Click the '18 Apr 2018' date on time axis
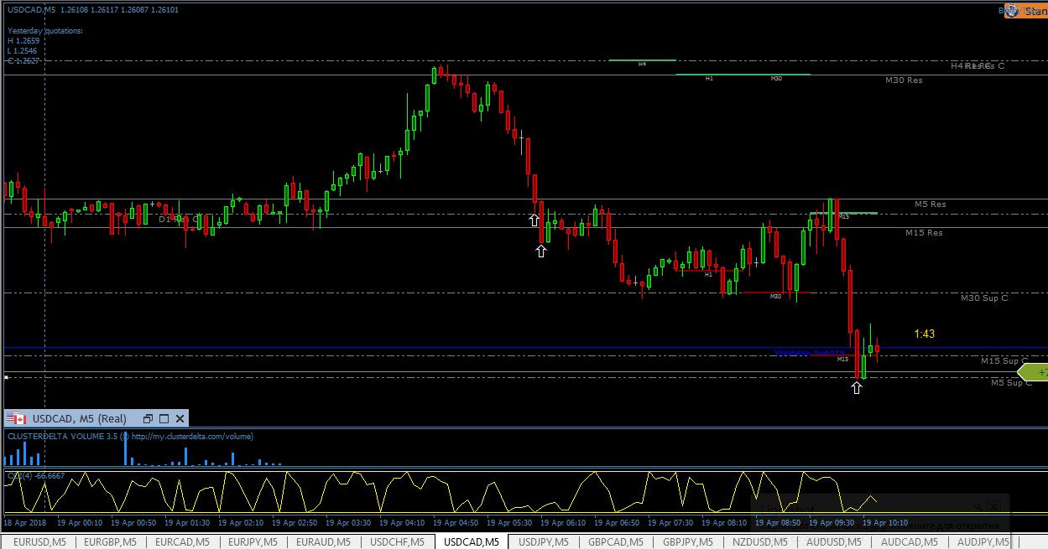1048x549 pixels. 26,523
